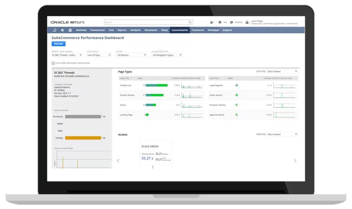Click the Oracle NetSuite logo
352x209 pixels.
[68, 22]
